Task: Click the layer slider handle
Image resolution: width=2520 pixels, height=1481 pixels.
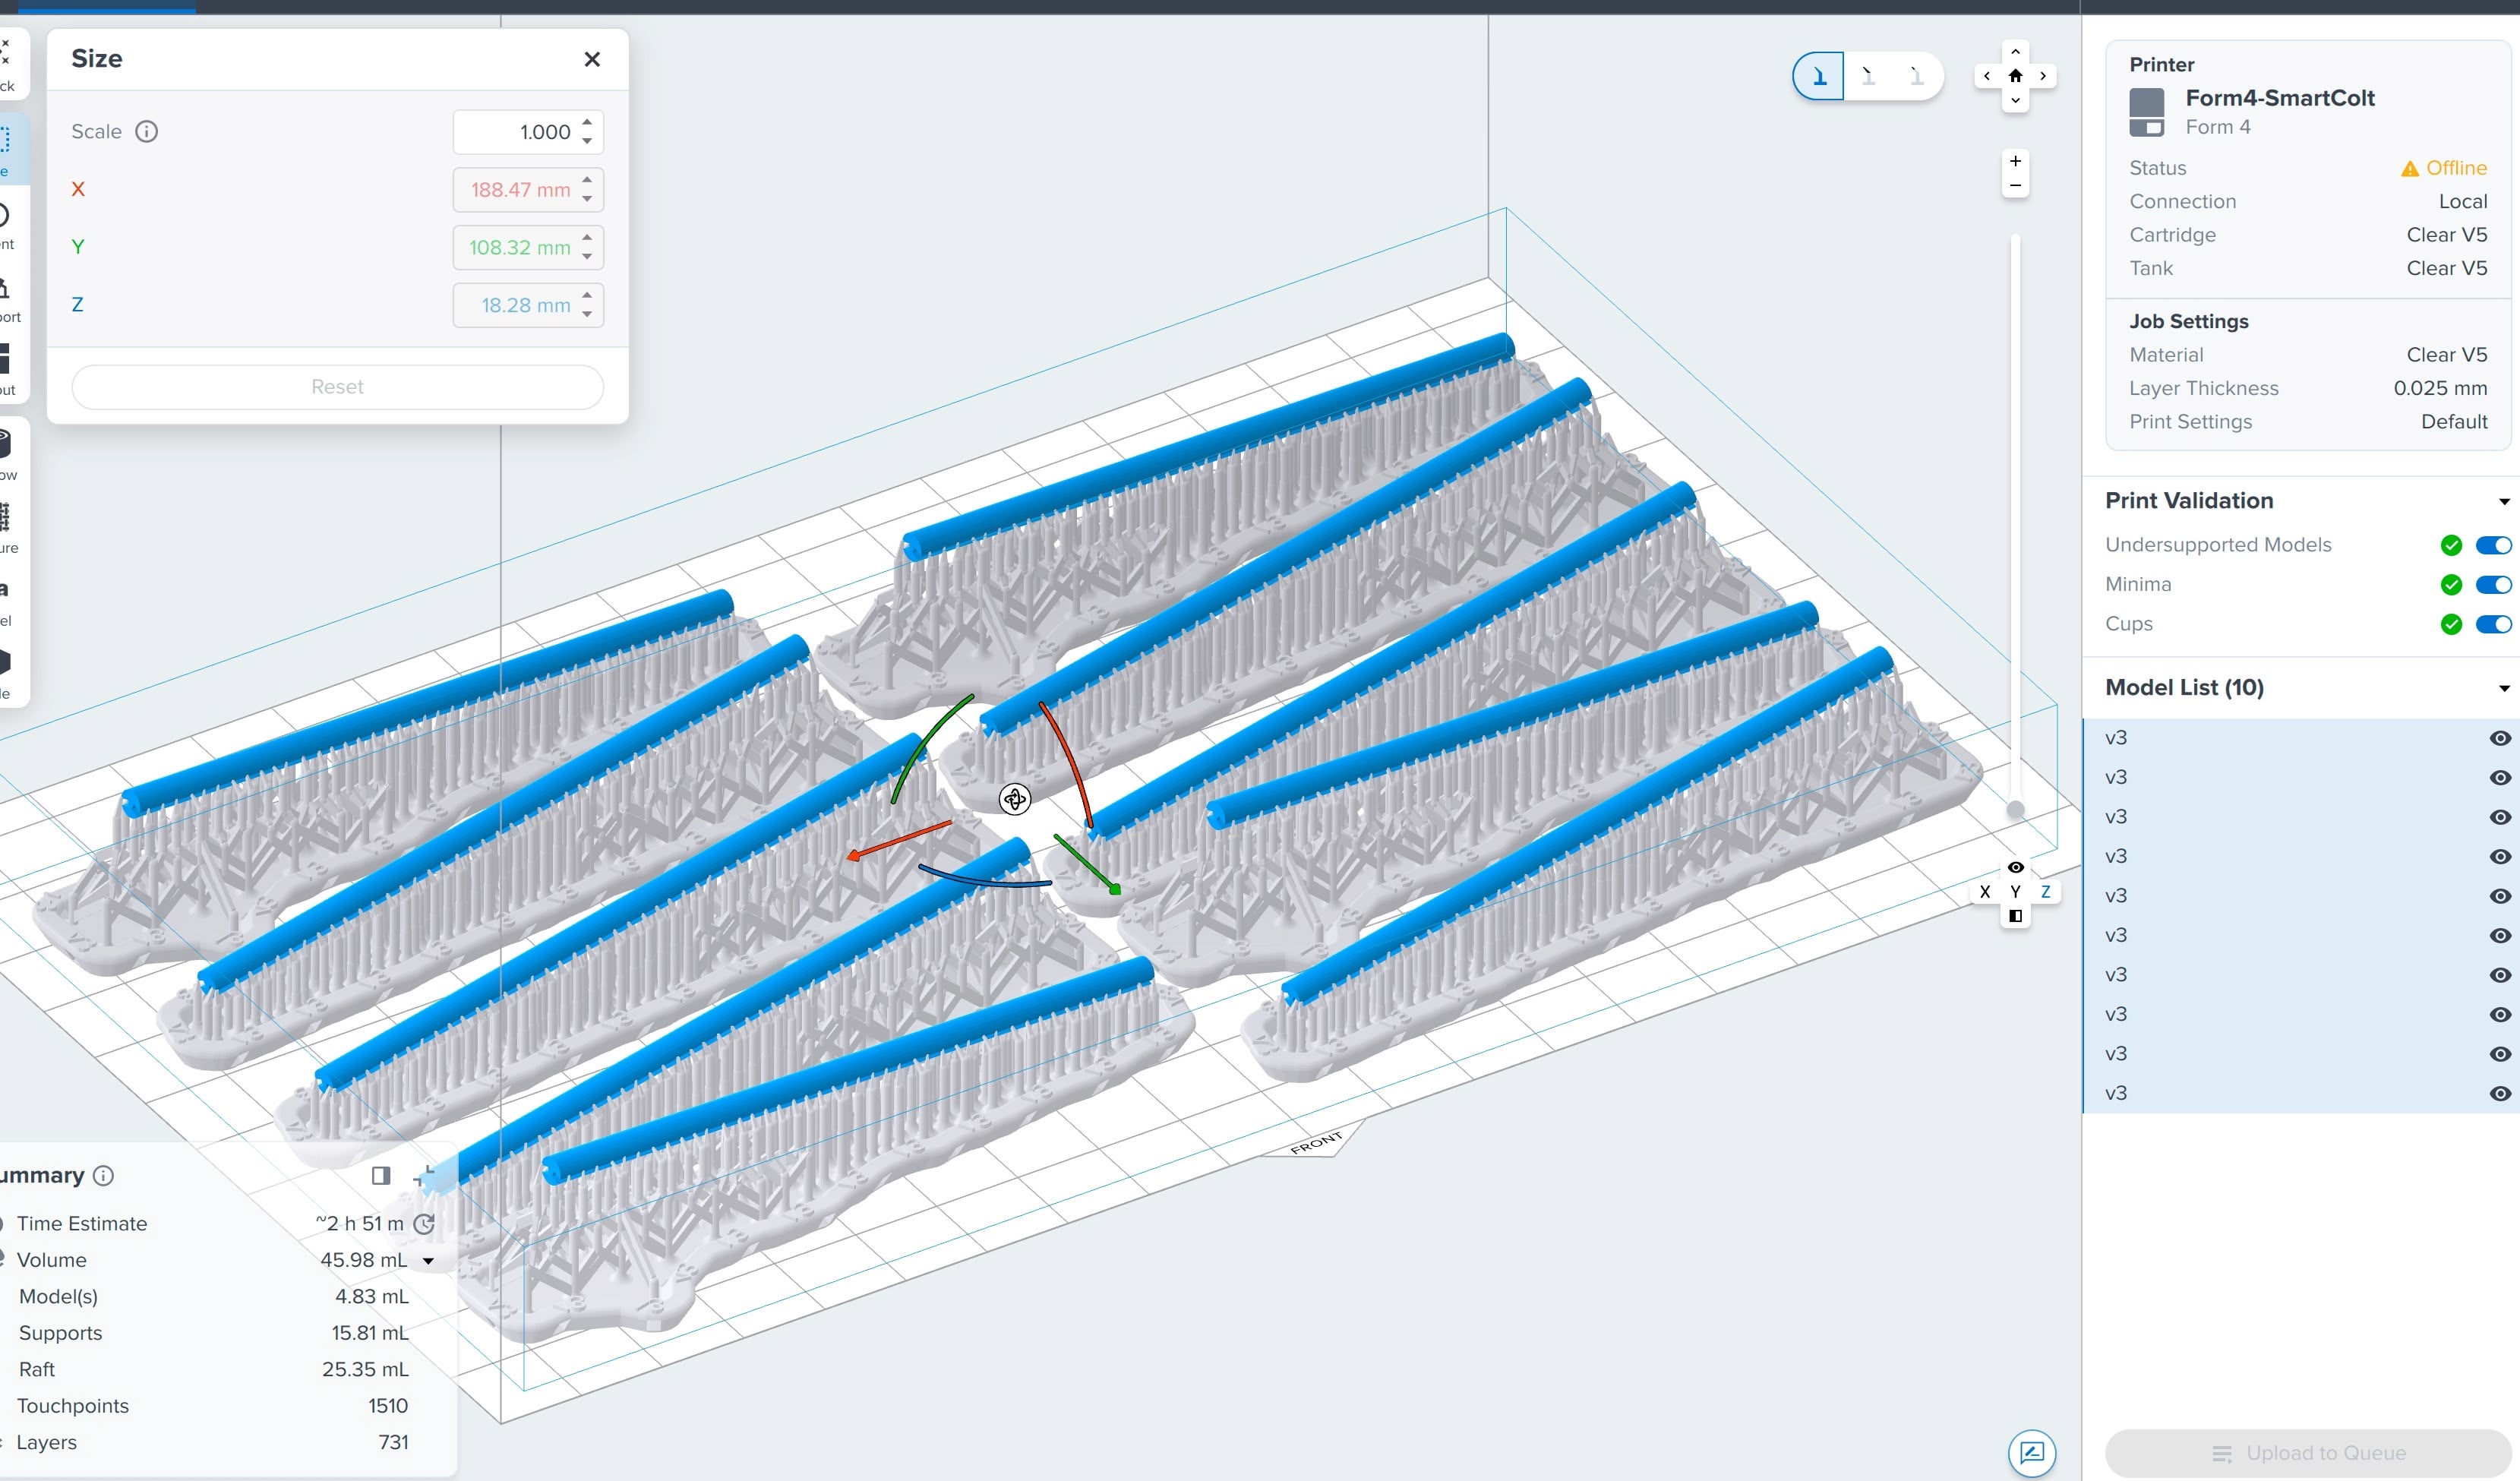Action: [x=2015, y=809]
